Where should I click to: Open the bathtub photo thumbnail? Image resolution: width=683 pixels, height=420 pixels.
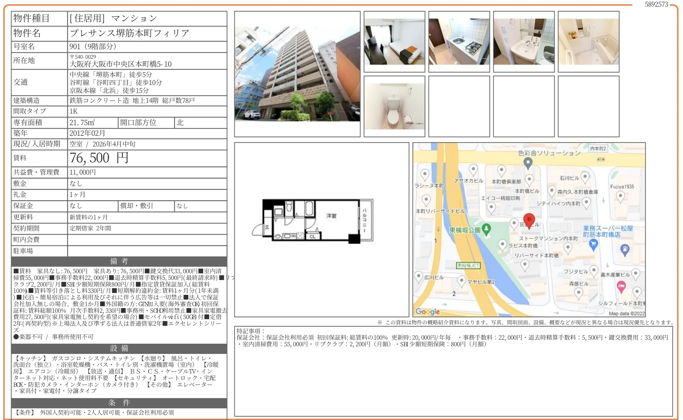(x=588, y=42)
